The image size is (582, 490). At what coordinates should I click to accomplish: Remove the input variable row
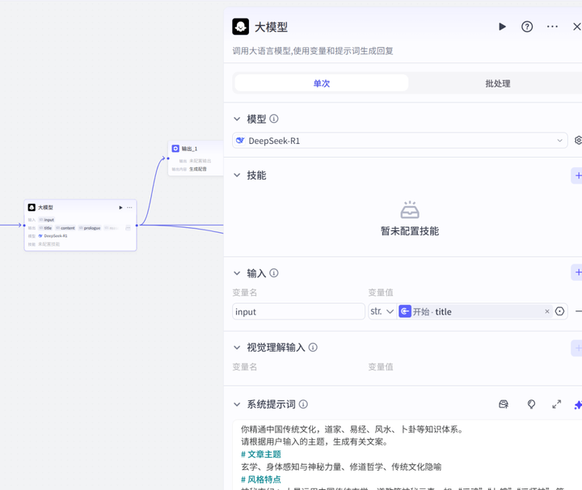pos(578,311)
